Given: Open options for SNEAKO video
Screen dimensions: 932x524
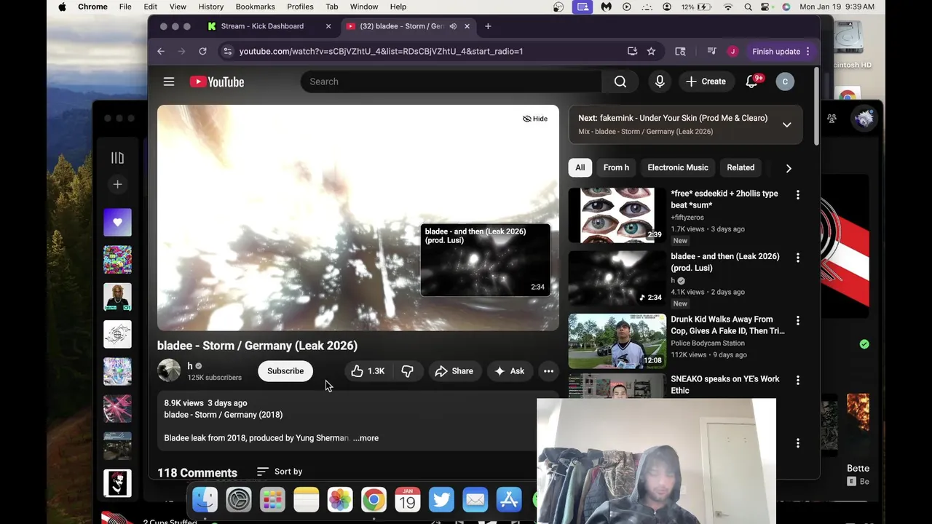Looking at the screenshot, I should (797, 381).
